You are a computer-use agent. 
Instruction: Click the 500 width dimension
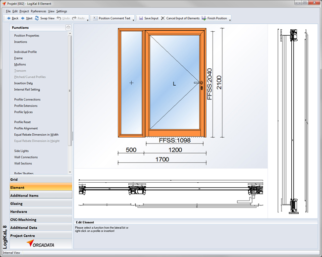click(x=131, y=150)
